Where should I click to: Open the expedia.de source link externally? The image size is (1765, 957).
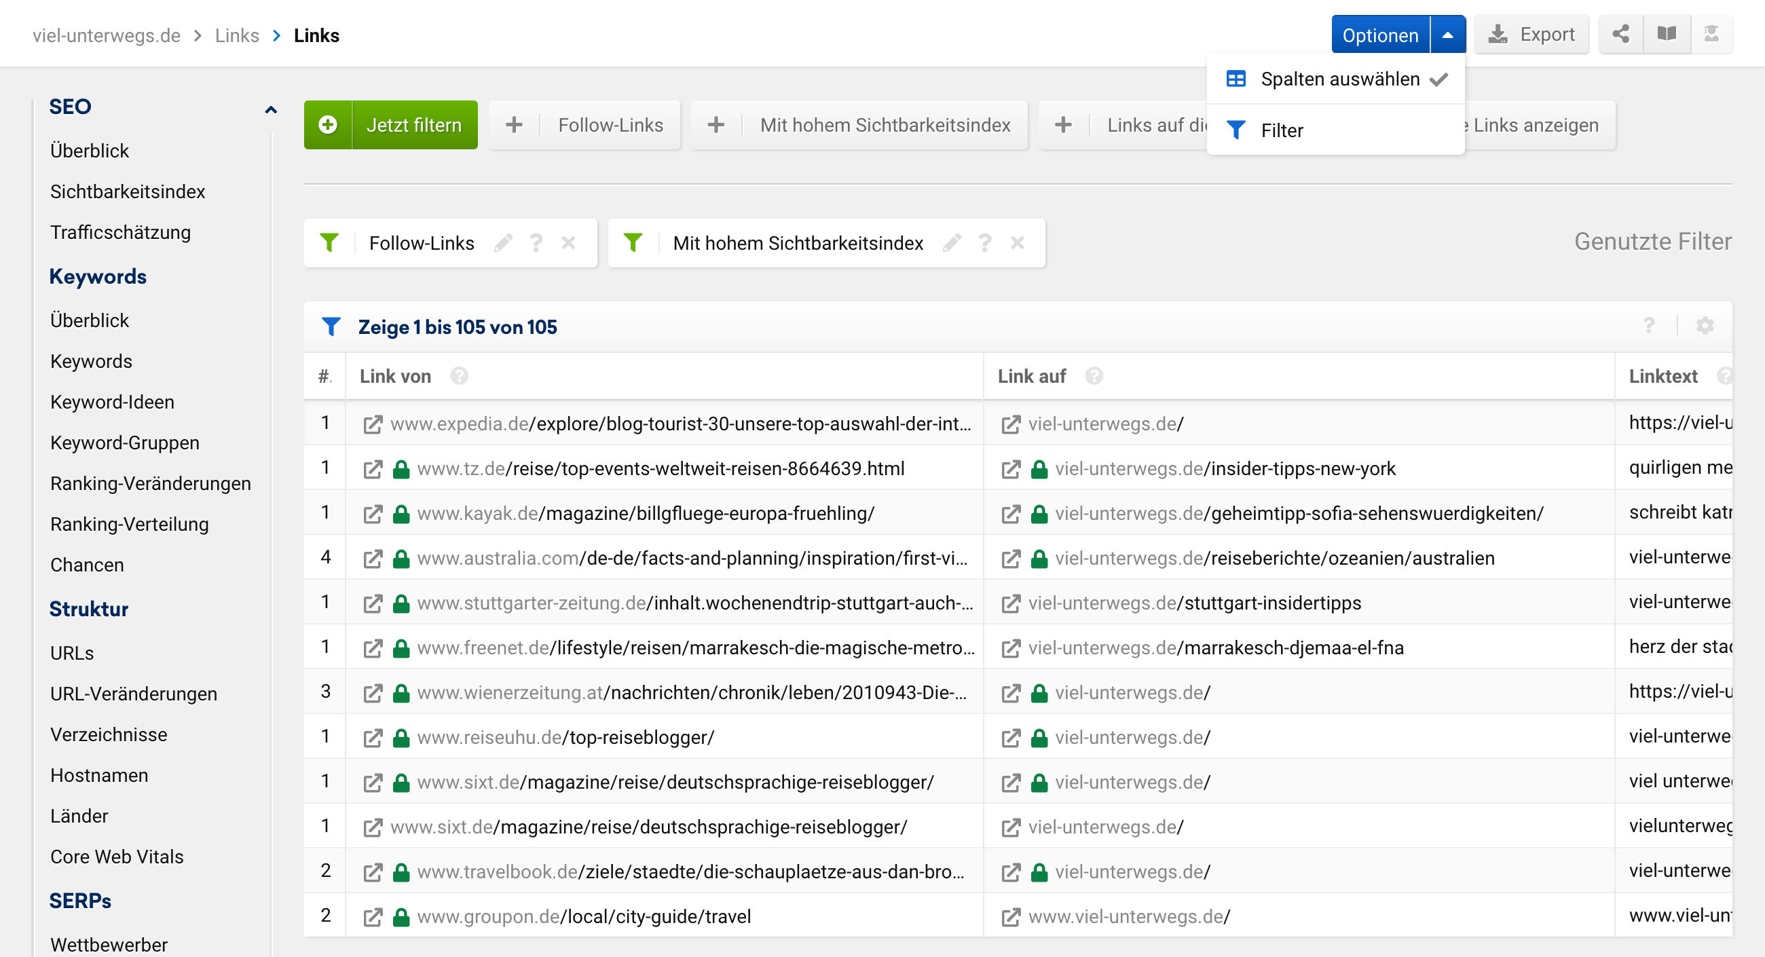click(373, 424)
